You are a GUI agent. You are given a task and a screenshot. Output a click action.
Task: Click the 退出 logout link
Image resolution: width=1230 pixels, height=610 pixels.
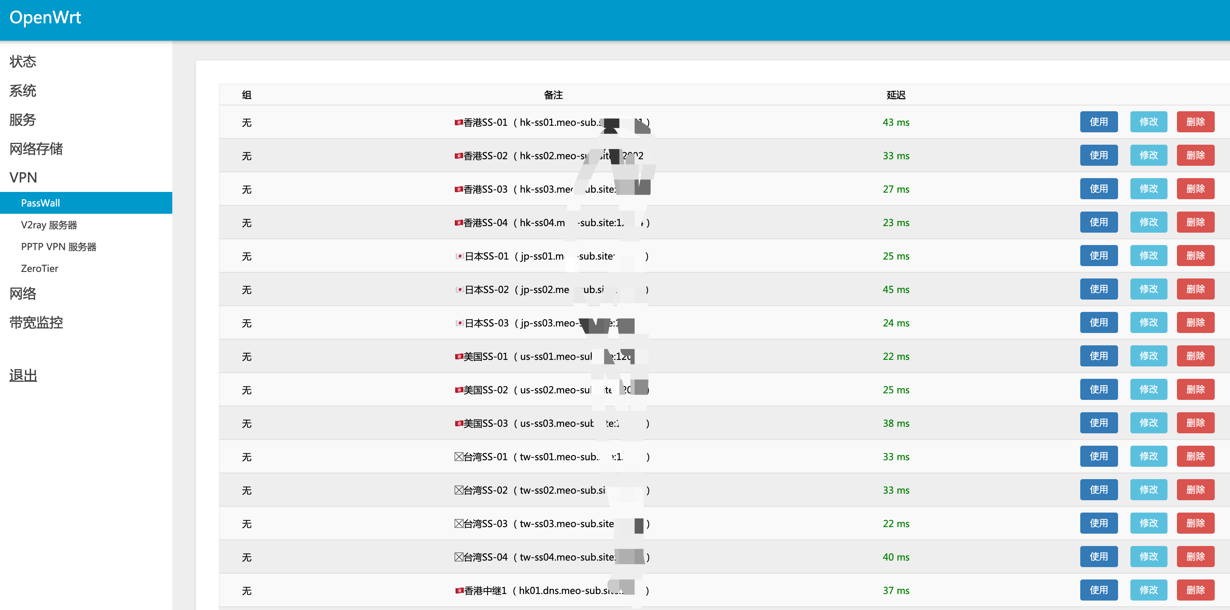click(x=23, y=376)
